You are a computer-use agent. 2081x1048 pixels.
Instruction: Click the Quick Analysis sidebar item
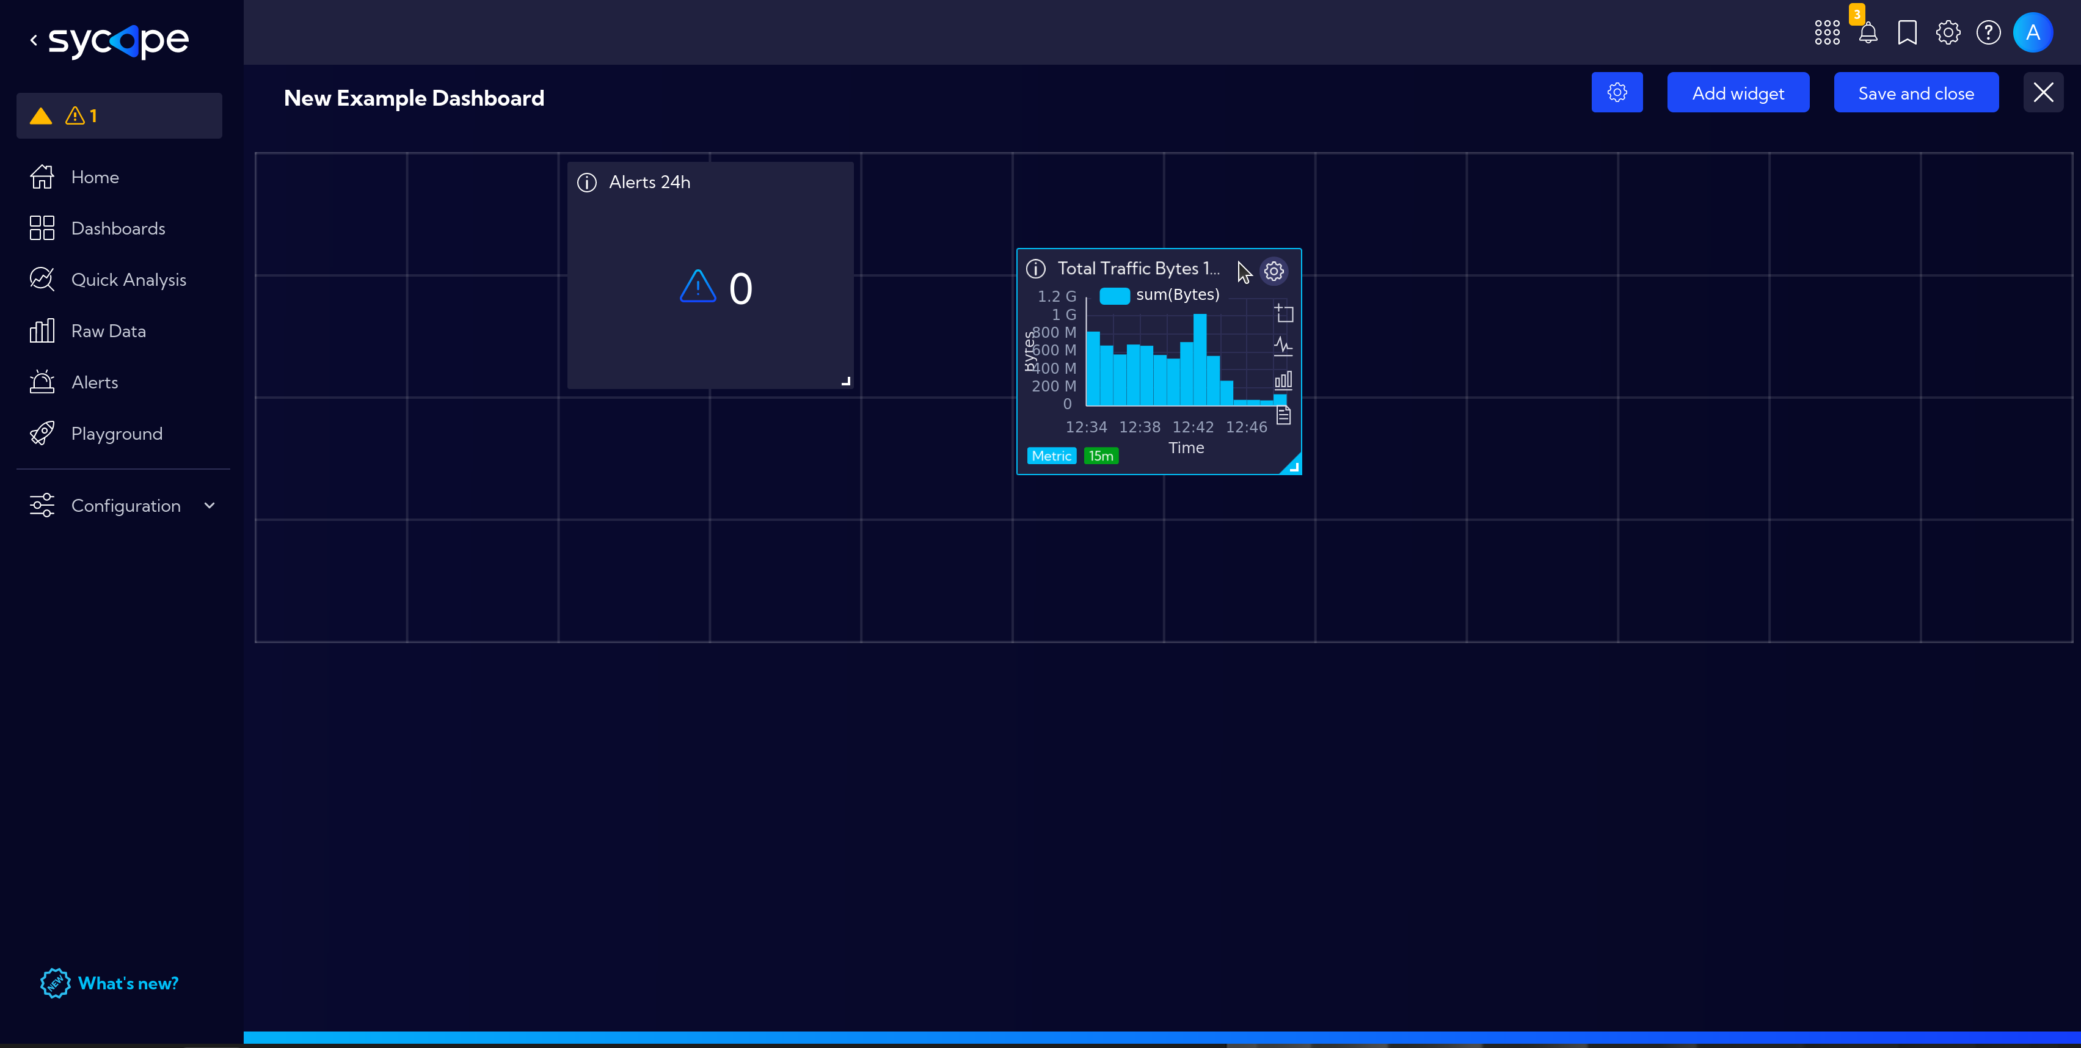(128, 278)
